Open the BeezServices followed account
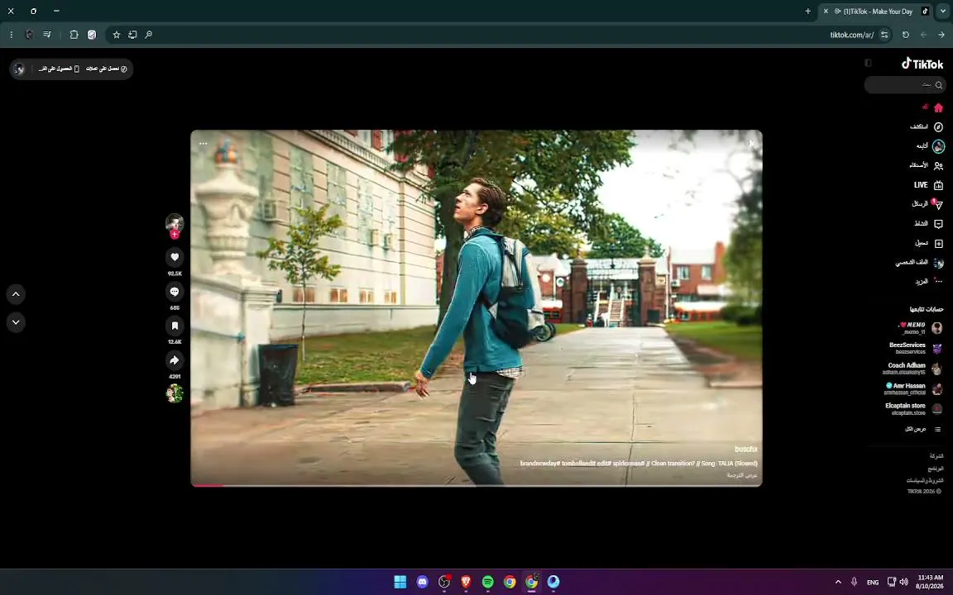953x595 pixels. (915, 348)
